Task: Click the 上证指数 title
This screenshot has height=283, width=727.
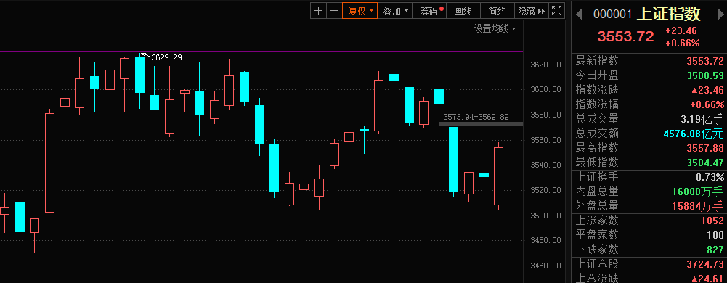Action: pyautogui.click(x=668, y=14)
